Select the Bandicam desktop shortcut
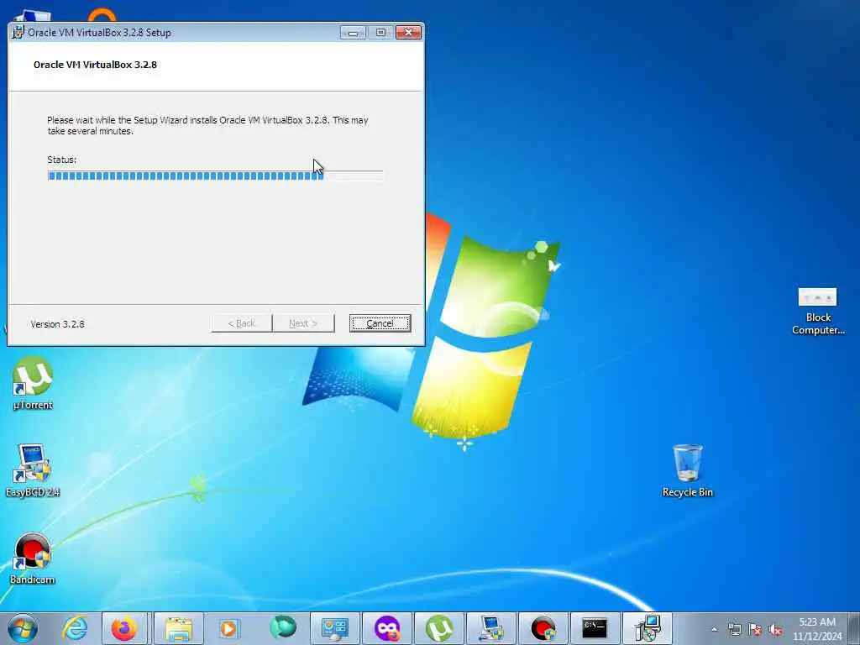This screenshot has height=645, width=860. tap(33, 558)
